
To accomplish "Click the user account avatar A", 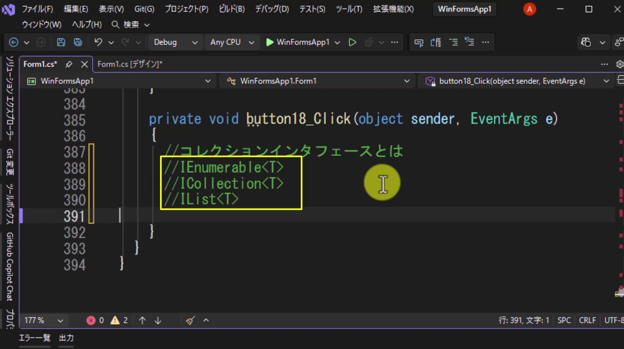I will [529, 9].
